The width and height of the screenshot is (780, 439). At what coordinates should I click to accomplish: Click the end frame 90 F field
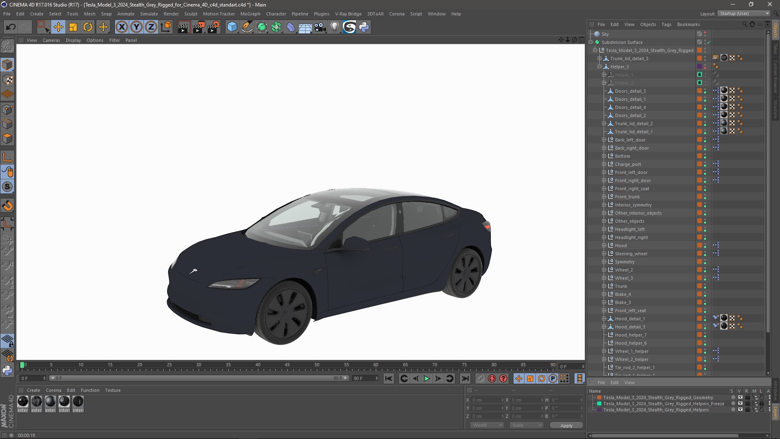[365, 378]
